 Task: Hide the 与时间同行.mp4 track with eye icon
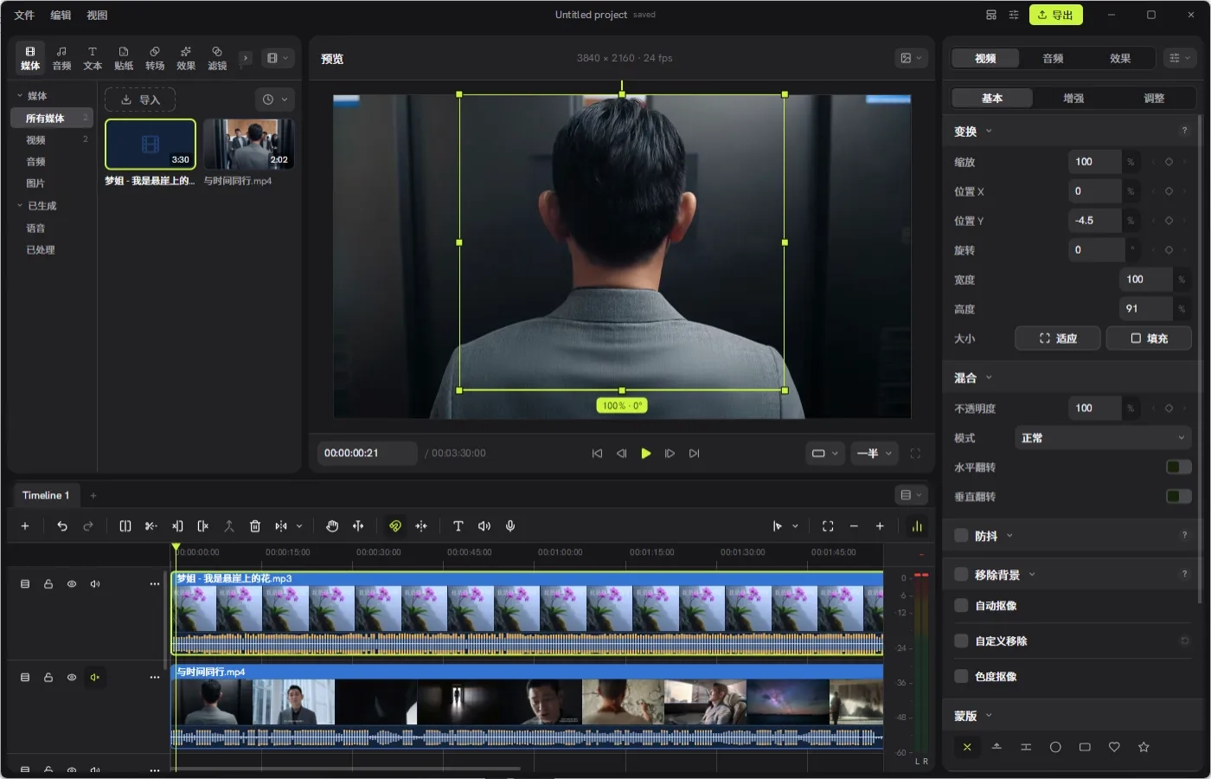point(72,678)
